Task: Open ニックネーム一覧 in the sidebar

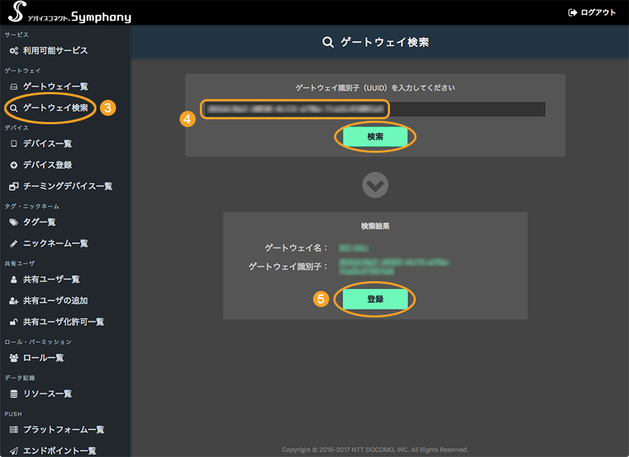Action: tap(55, 243)
